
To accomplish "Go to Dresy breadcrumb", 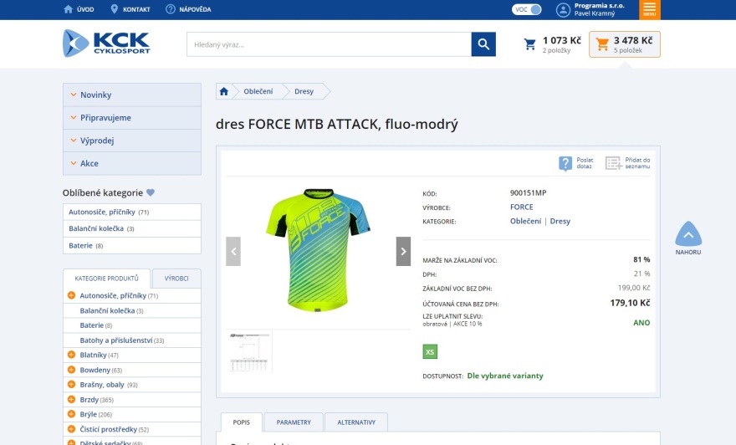I will click(304, 91).
